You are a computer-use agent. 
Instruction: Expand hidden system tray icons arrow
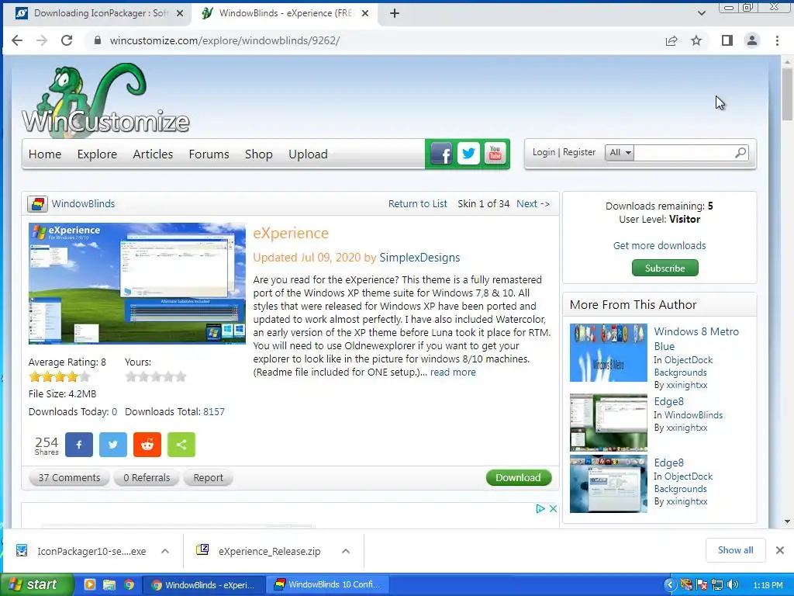[x=670, y=585]
